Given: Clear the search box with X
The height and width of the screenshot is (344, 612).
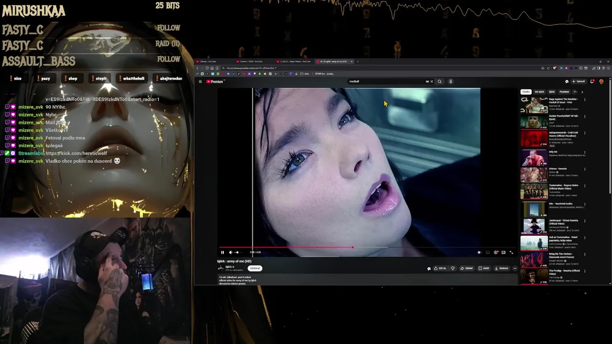Looking at the screenshot, I should (x=431, y=81).
